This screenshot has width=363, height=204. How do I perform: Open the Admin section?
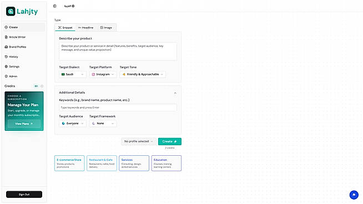(x=24, y=76)
